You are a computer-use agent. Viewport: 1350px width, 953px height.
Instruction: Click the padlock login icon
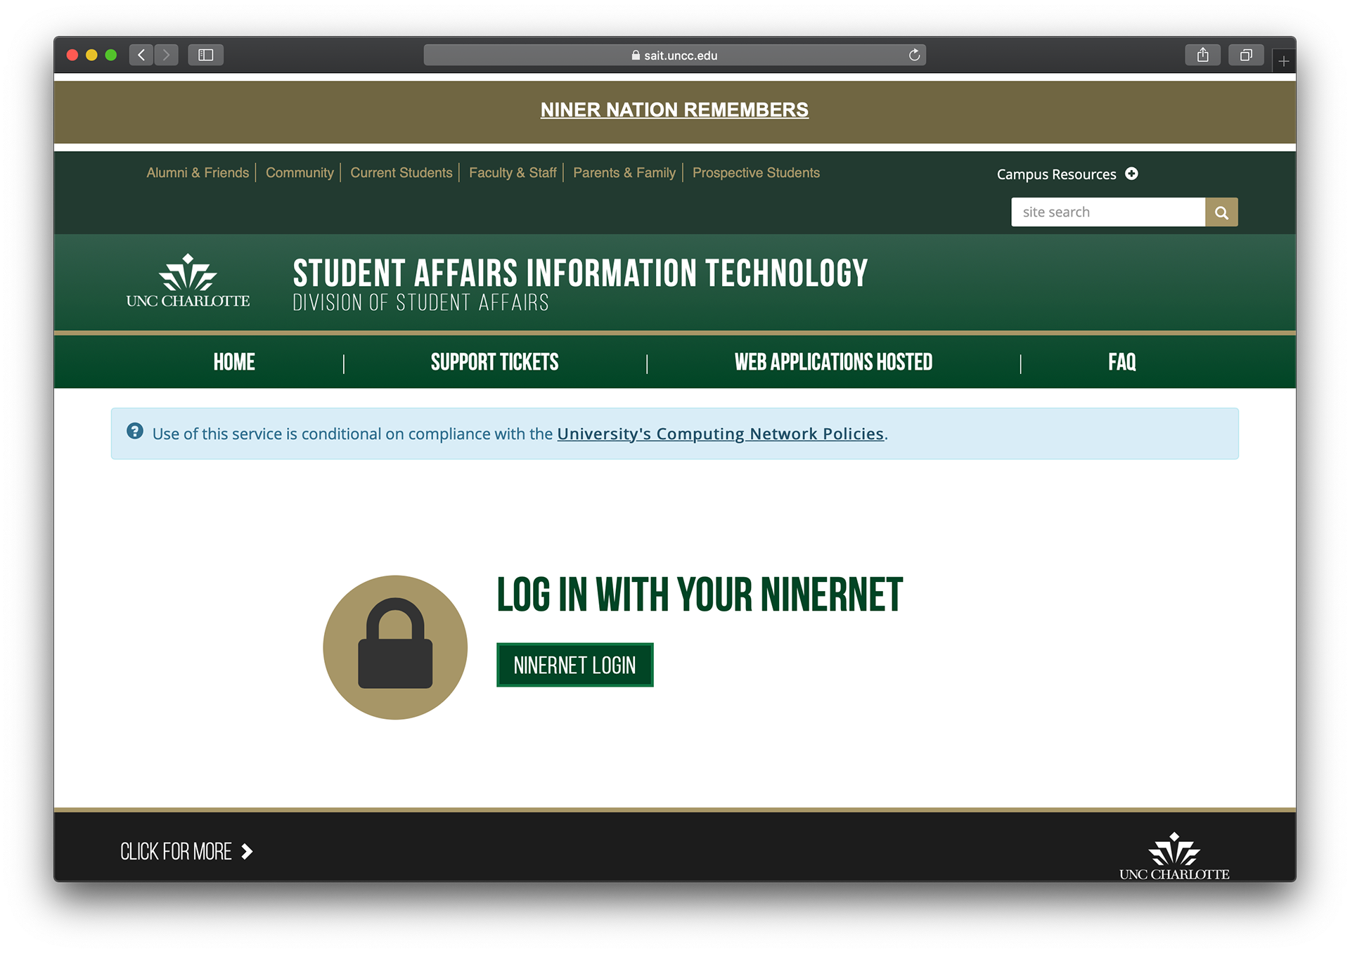395,647
